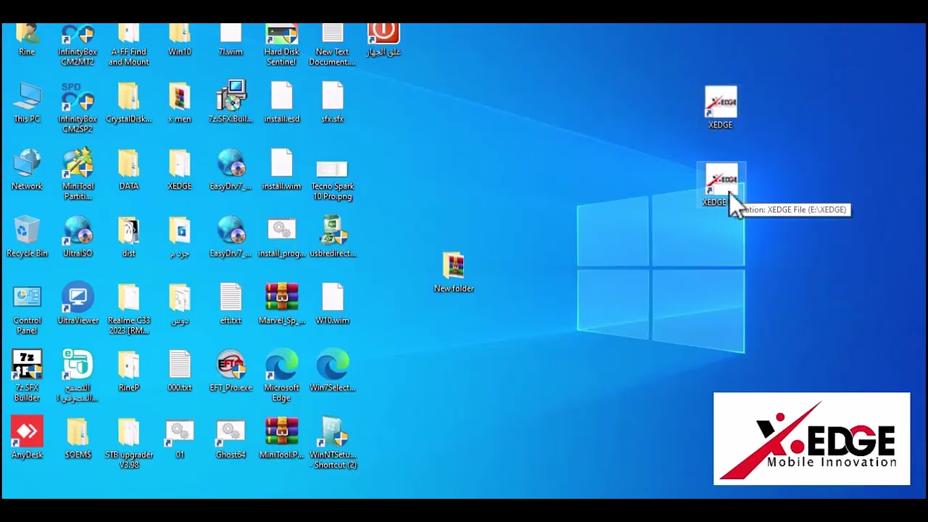Open the SOEMS folder

click(x=78, y=438)
